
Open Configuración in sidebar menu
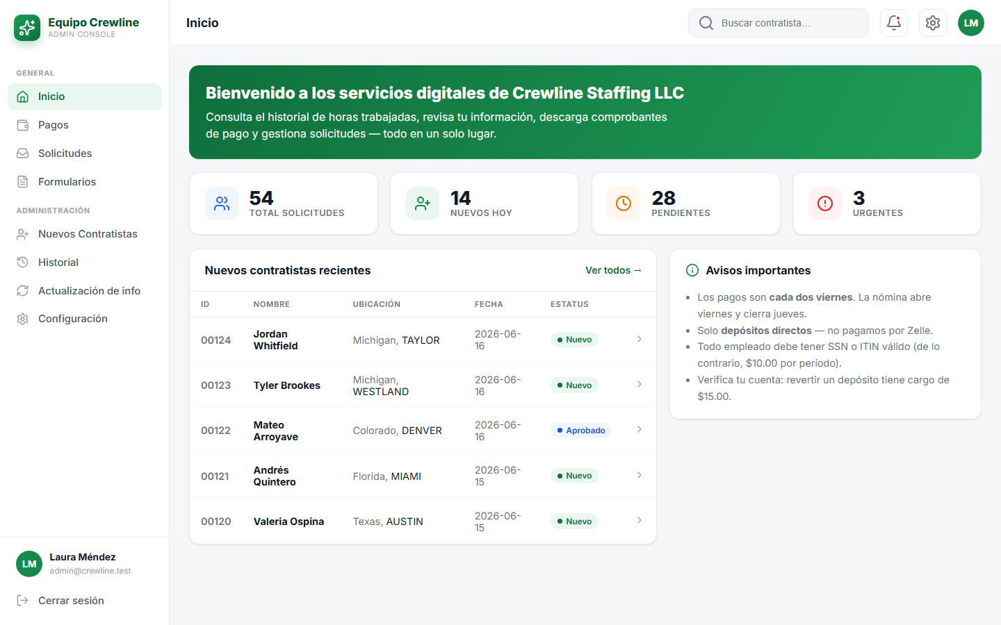[85, 319]
